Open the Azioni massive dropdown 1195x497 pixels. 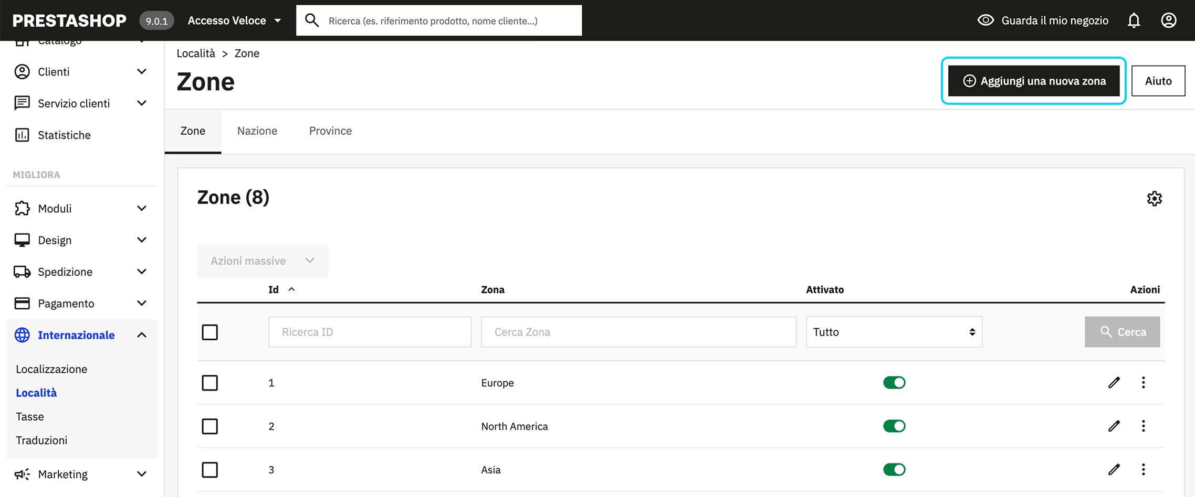pos(263,261)
